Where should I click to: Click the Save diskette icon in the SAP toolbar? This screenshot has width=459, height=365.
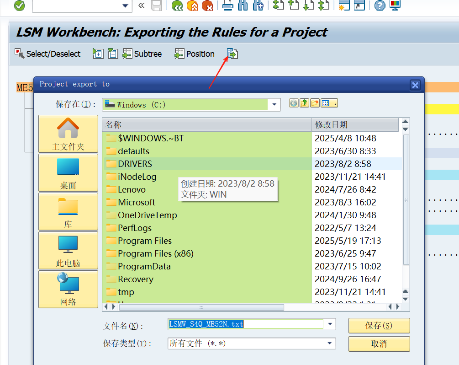point(157,5)
